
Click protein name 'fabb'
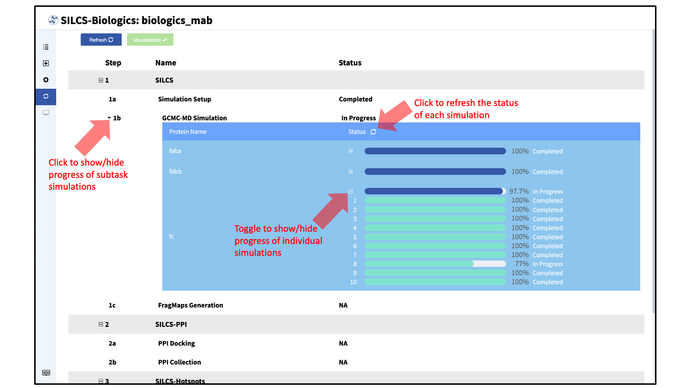click(175, 171)
